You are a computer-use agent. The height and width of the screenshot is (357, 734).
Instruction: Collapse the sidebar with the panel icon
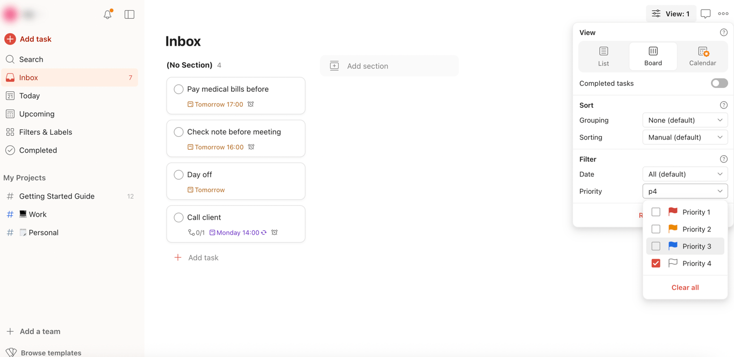click(129, 14)
